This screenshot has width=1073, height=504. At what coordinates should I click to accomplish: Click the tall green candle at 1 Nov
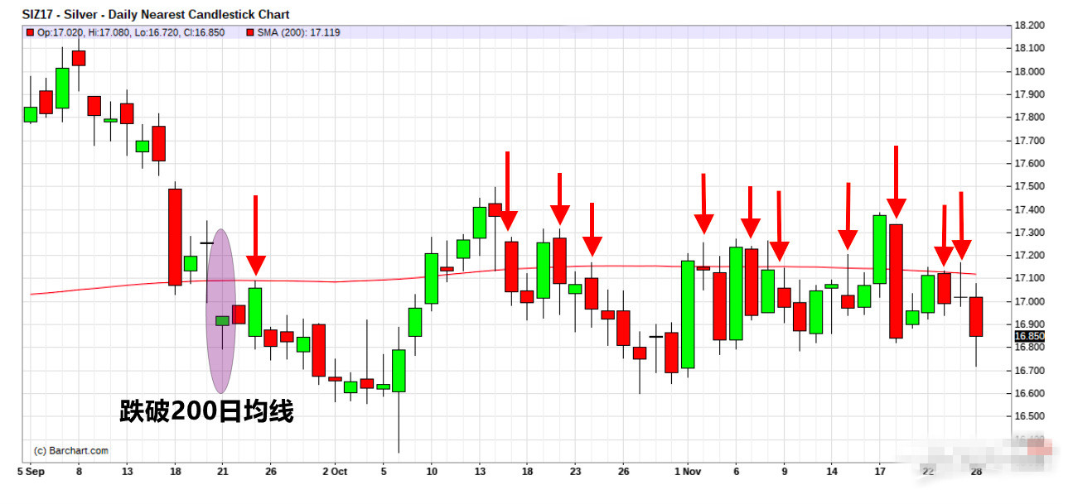point(688,314)
